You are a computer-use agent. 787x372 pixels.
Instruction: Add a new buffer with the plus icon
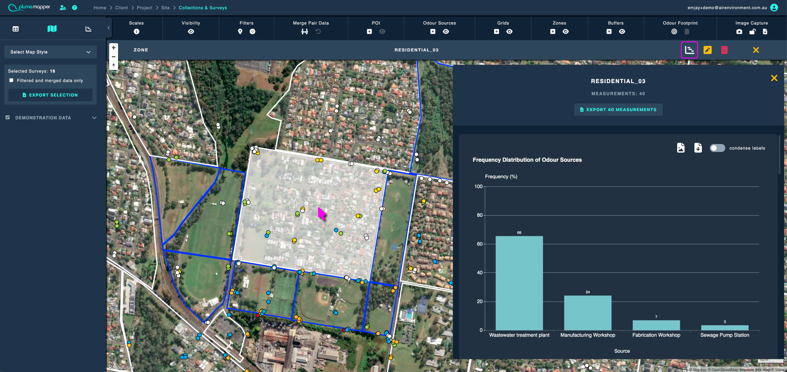pos(609,32)
